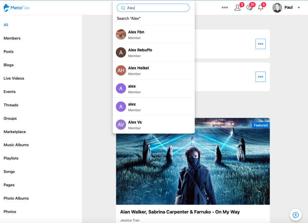Click the header three-dots more icon
Screen dimensions: 308x223
pos(225,8)
